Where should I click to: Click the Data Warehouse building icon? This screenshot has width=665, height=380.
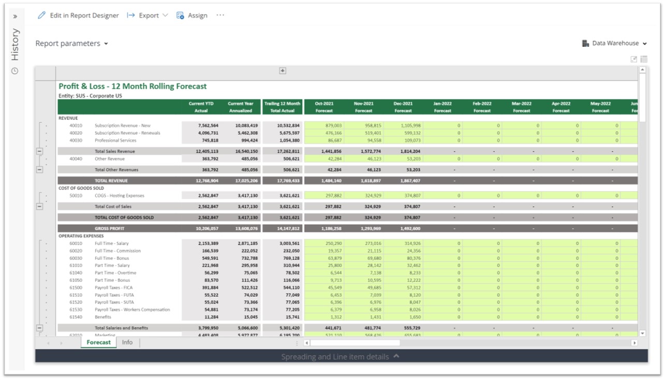point(586,43)
